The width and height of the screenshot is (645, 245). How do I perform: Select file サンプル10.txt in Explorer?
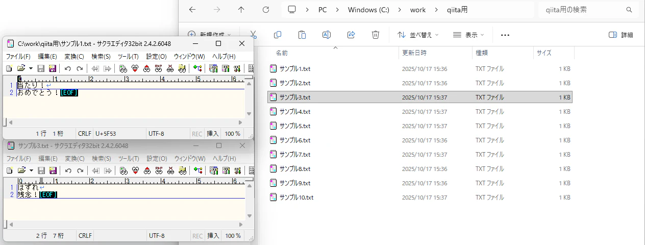[x=419, y=197]
